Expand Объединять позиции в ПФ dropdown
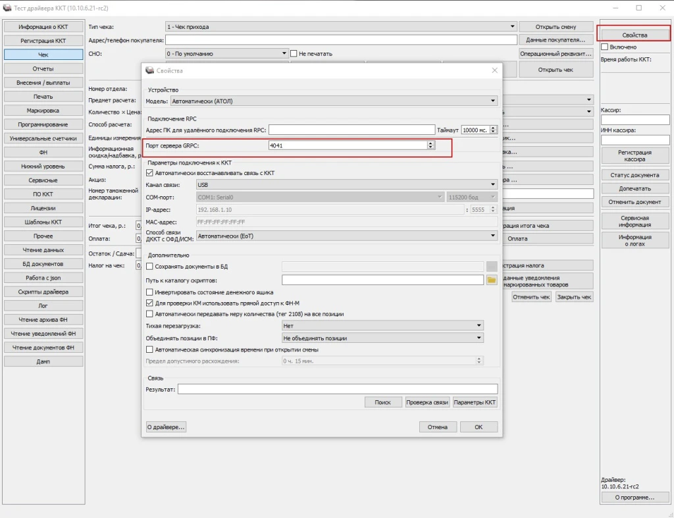The width and height of the screenshot is (674, 518). (x=382, y=338)
